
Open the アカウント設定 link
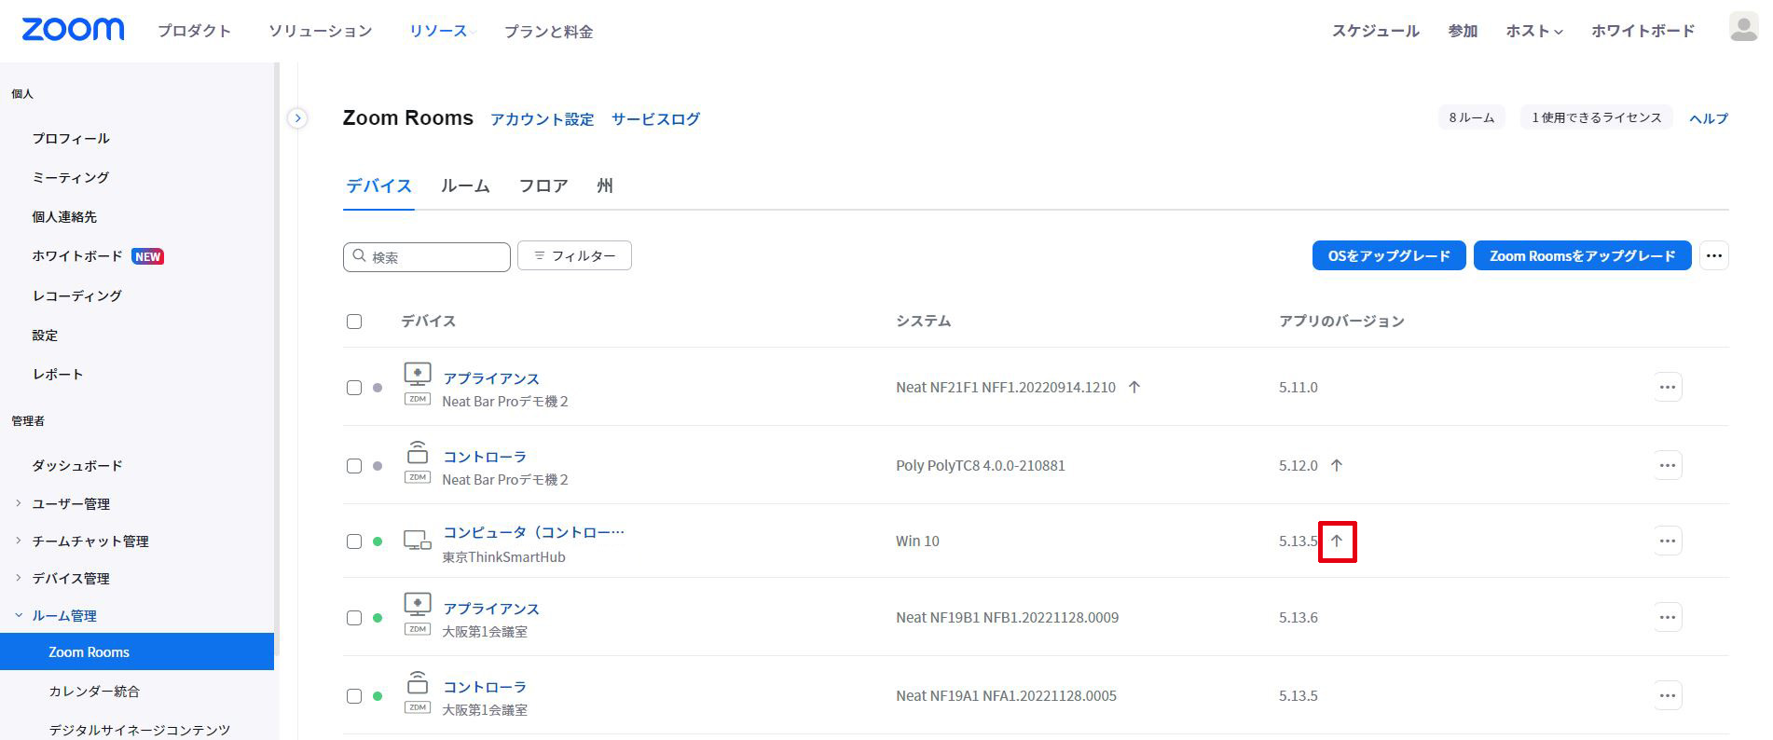tap(542, 119)
